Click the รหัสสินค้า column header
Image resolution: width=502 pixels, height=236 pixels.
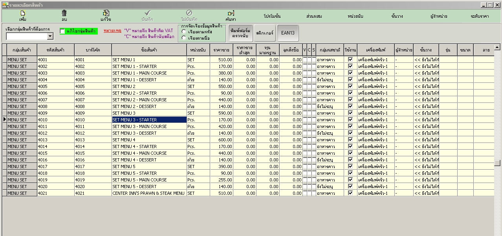56,50
